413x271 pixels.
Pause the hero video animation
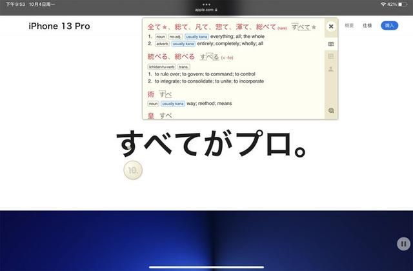(x=403, y=244)
